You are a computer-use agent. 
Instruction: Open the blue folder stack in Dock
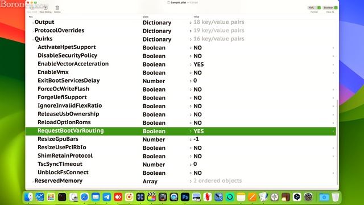[324, 197]
